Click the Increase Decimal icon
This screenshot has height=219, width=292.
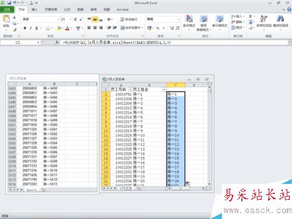pos(172,28)
